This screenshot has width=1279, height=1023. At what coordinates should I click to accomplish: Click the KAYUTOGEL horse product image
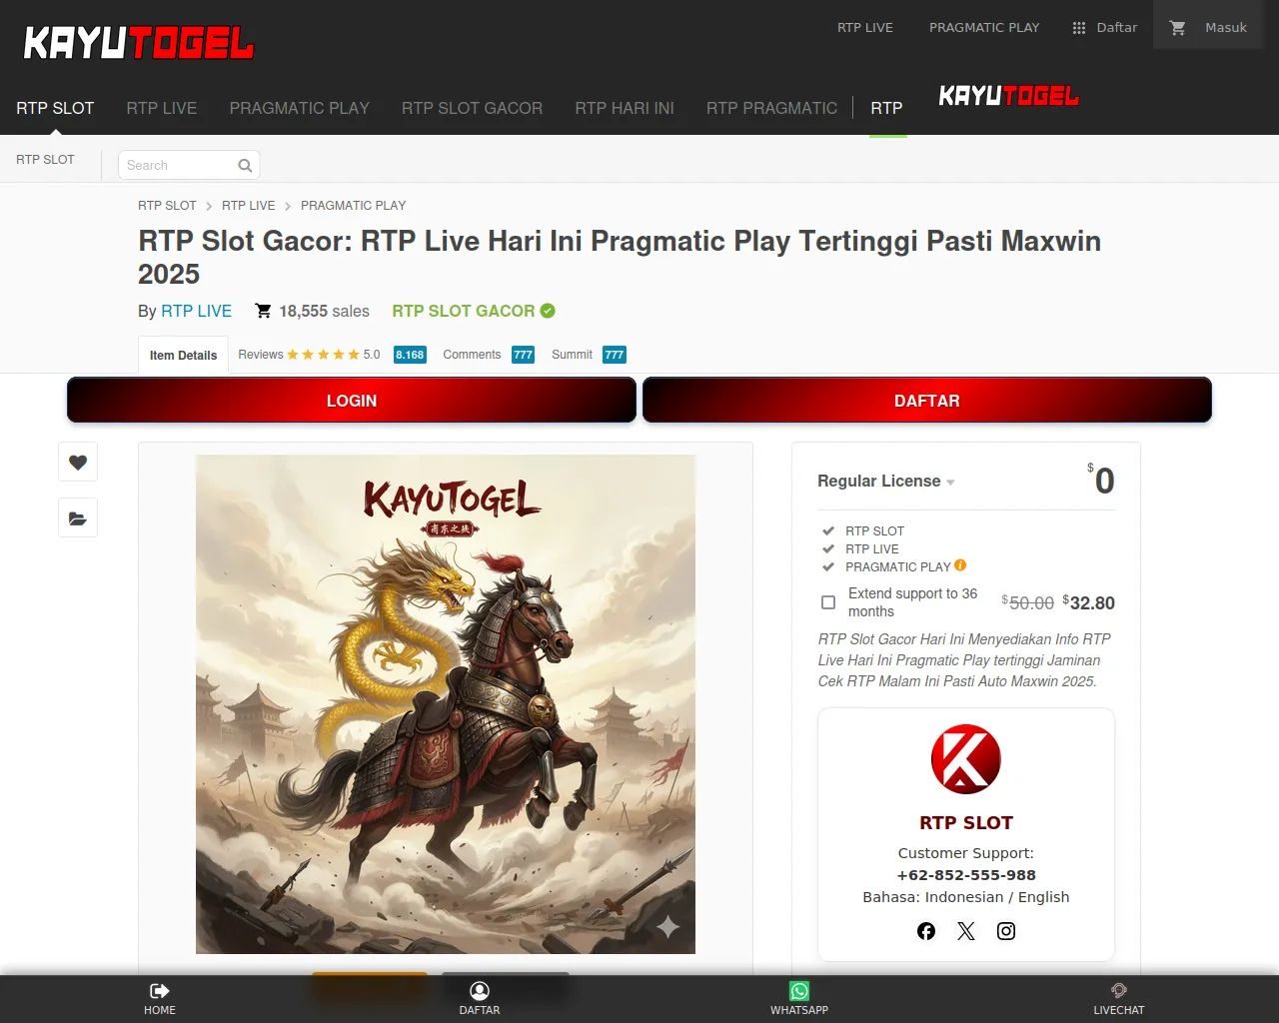click(446, 704)
